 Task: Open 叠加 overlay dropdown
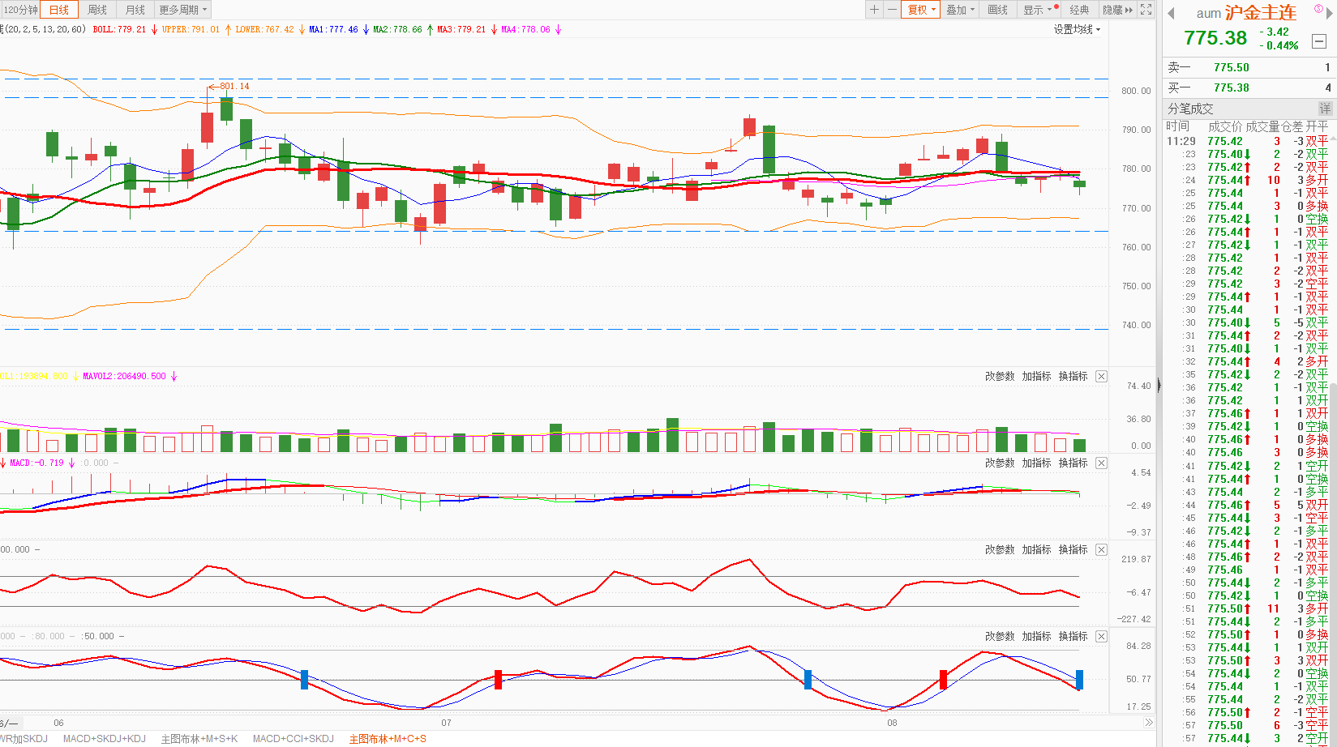pos(960,10)
